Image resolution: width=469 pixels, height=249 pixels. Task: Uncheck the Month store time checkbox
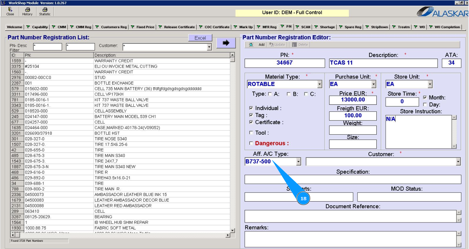pos(425,98)
